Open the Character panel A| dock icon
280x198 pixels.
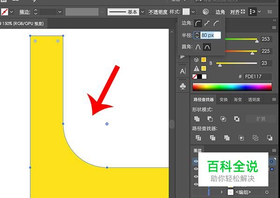[182, 71]
